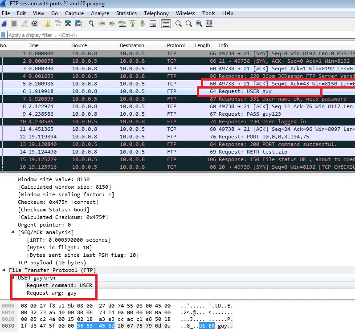Go forward in packet history arrow
Image resolution: width=355 pixels, height=332 pixels.
(112, 24)
